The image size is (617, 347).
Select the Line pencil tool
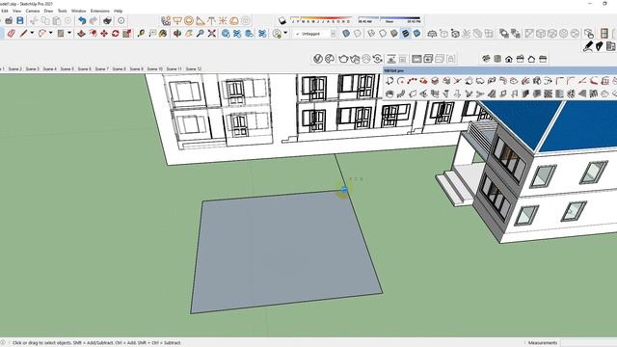[23, 34]
